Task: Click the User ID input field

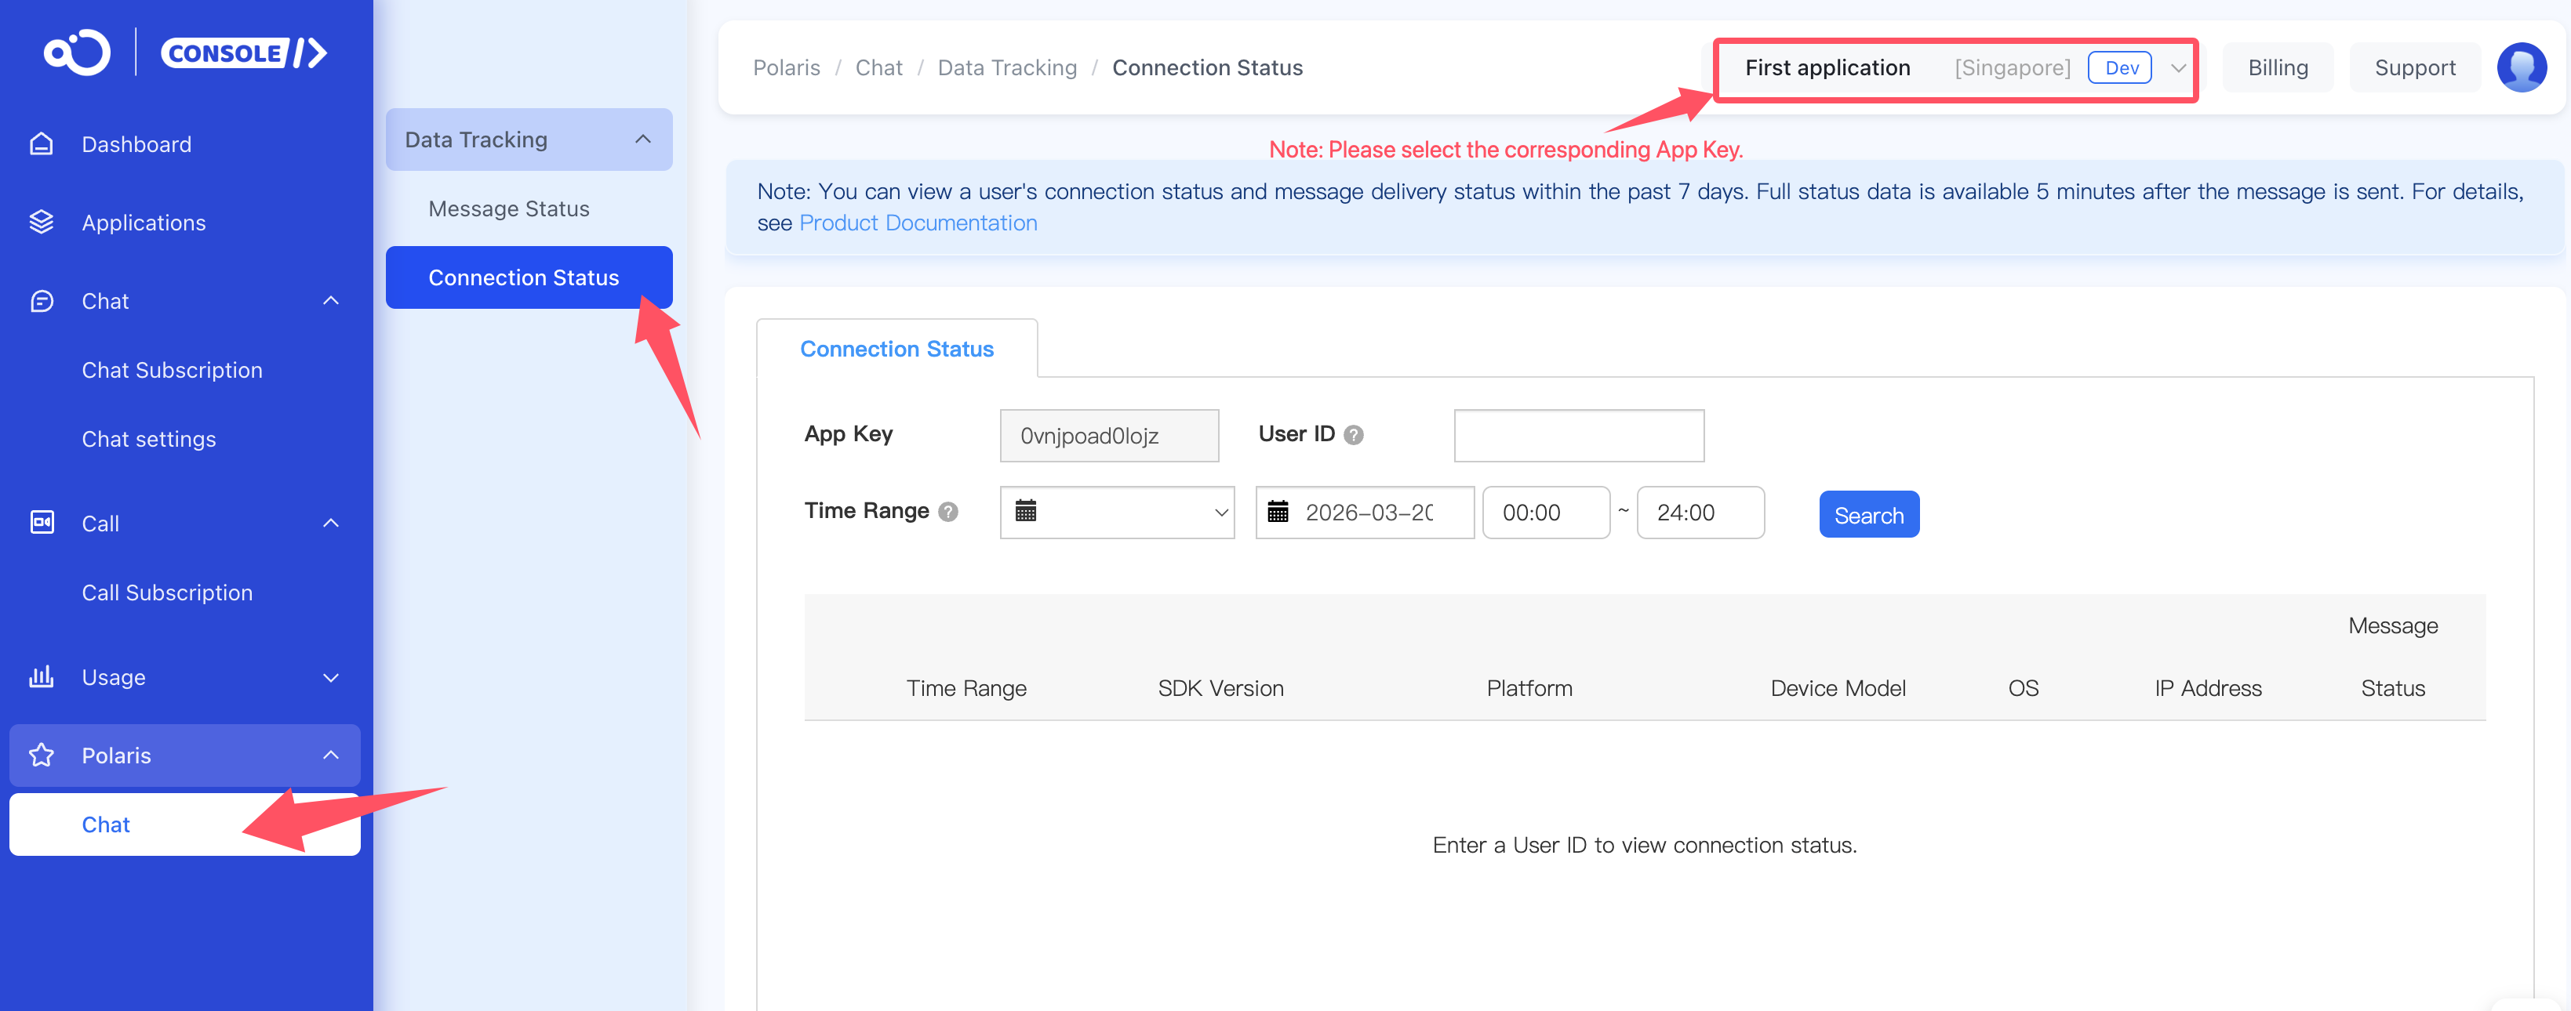Action: tap(1578, 436)
